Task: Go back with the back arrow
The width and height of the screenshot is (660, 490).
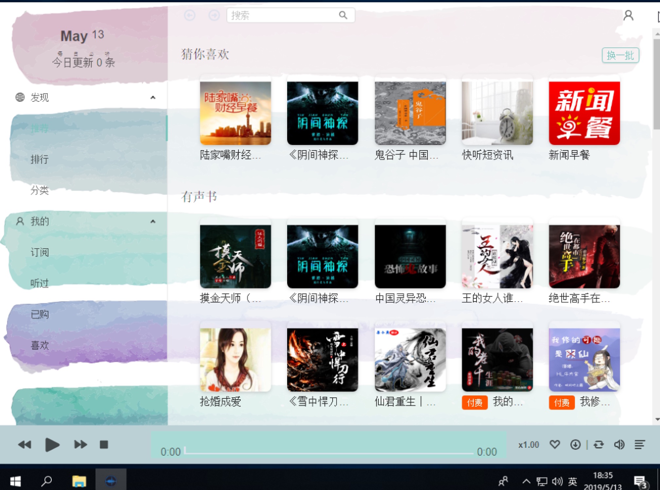Action: pyautogui.click(x=190, y=15)
